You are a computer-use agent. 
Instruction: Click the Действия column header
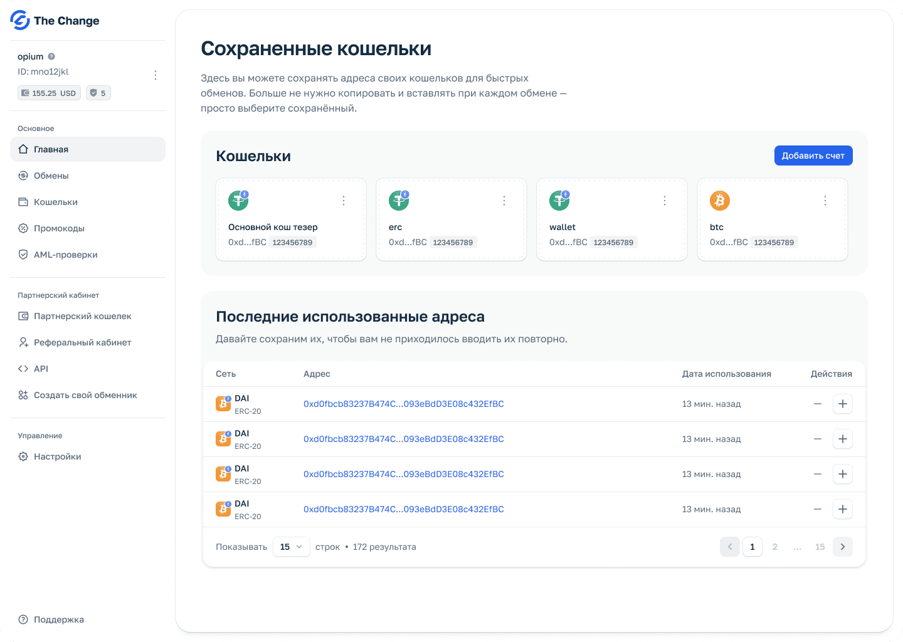click(x=832, y=374)
